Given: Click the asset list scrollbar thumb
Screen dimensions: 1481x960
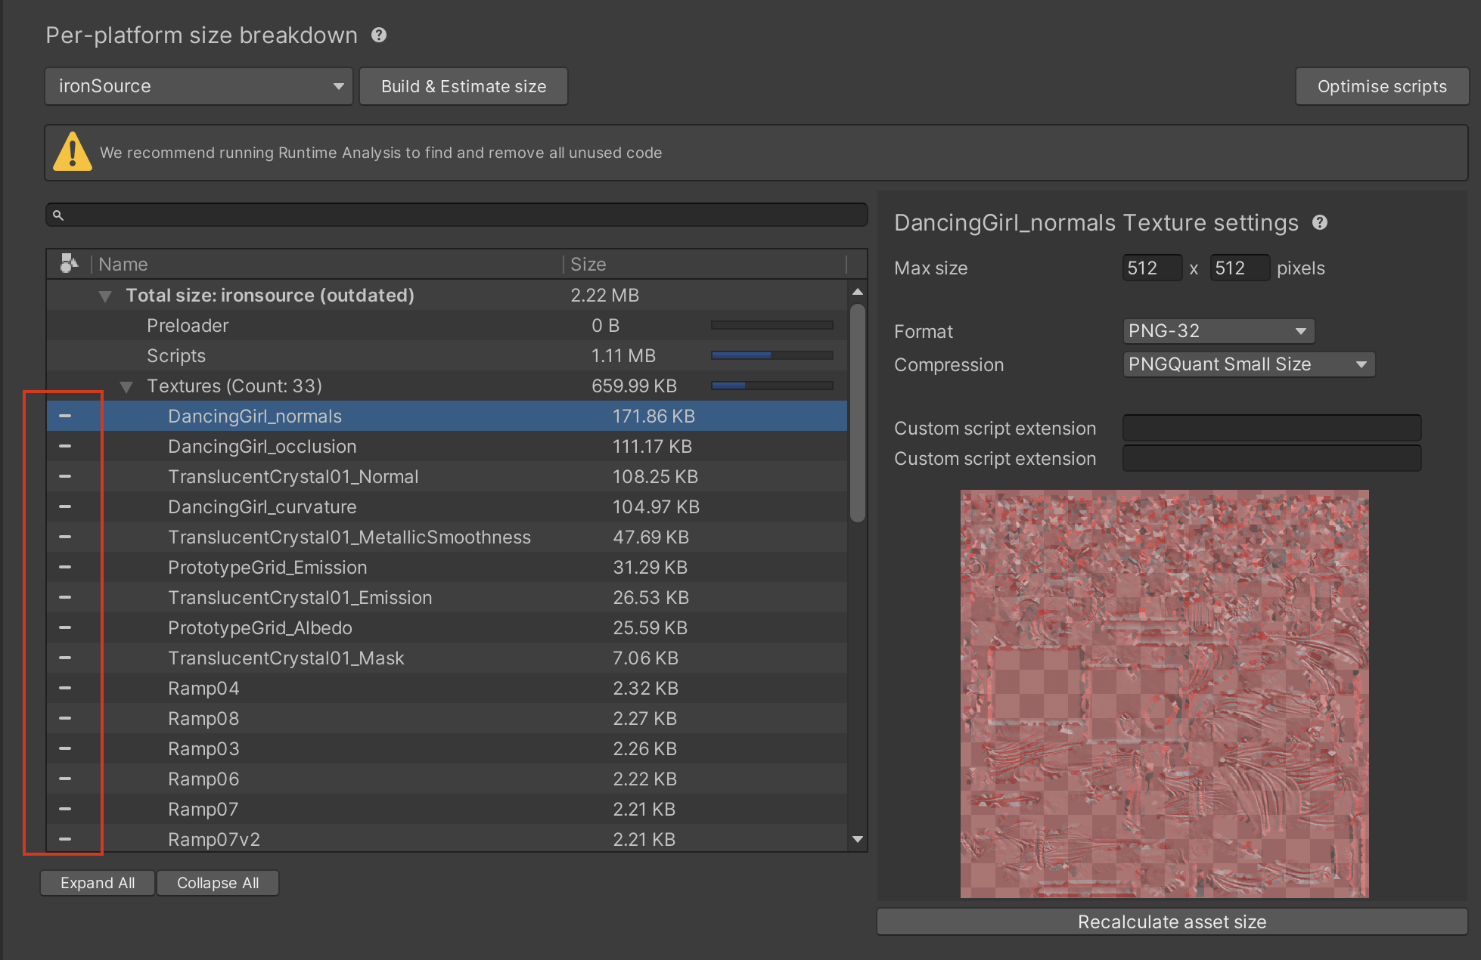Looking at the screenshot, I should tap(857, 413).
